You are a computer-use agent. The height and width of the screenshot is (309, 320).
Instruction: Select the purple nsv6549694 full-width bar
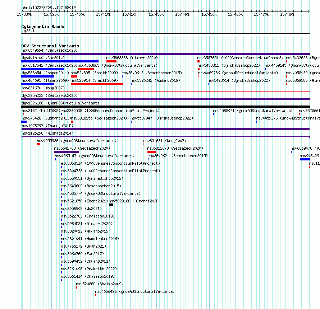[165, 54]
